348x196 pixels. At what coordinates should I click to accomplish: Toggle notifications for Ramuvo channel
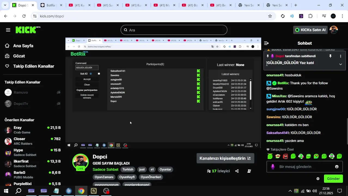pyautogui.click(x=58, y=92)
